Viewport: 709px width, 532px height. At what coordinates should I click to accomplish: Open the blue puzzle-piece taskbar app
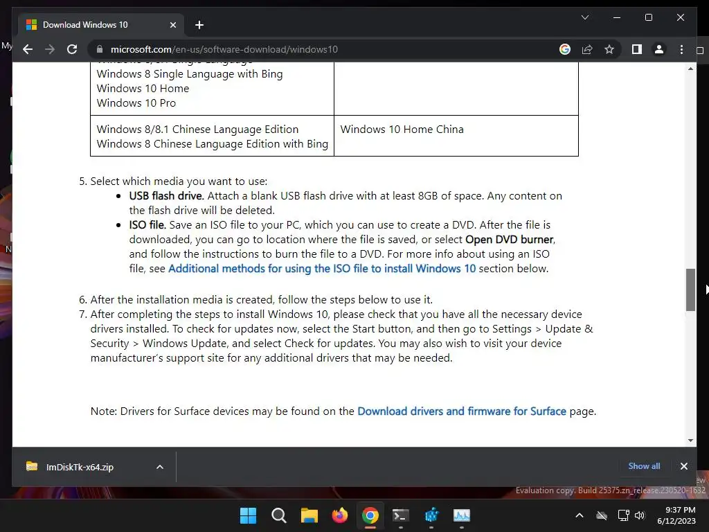click(431, 515)
